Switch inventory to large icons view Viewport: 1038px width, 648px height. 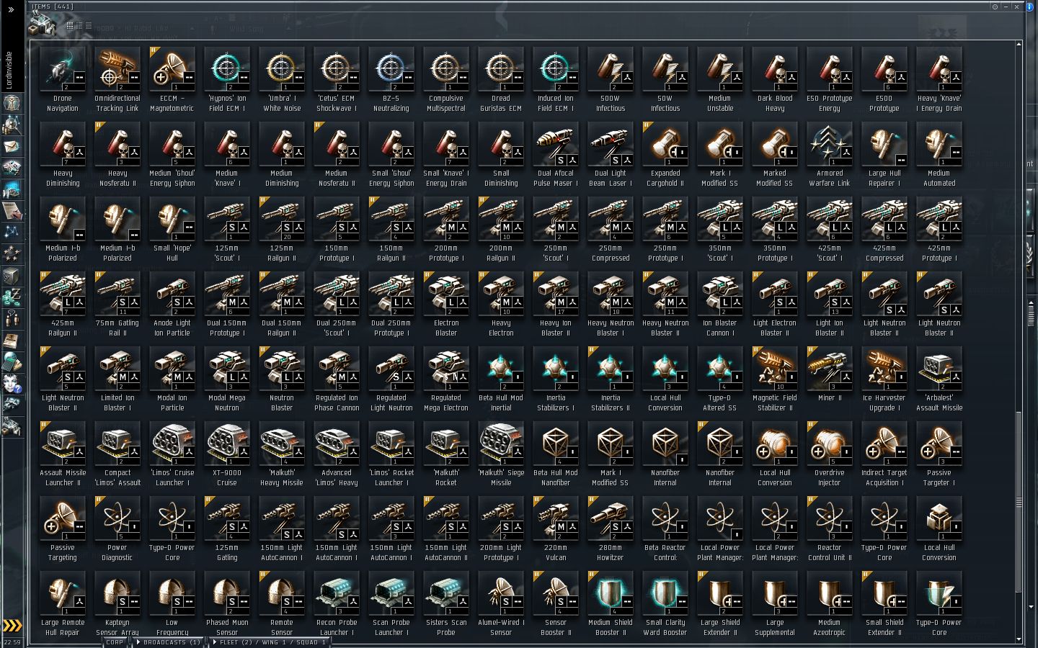(70, 25)
